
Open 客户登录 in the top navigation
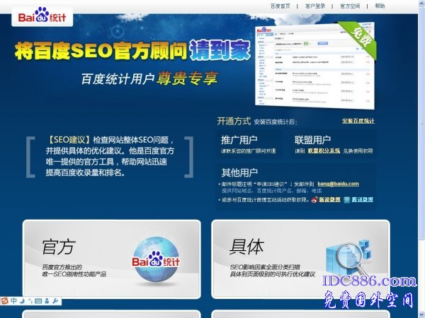tap(315, 6)
